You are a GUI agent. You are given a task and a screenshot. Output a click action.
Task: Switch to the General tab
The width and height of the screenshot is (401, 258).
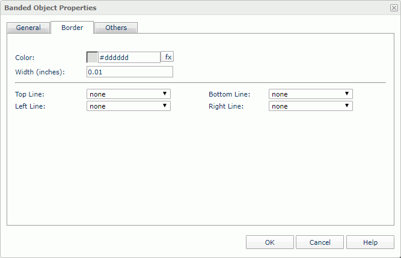coord(28,28)
